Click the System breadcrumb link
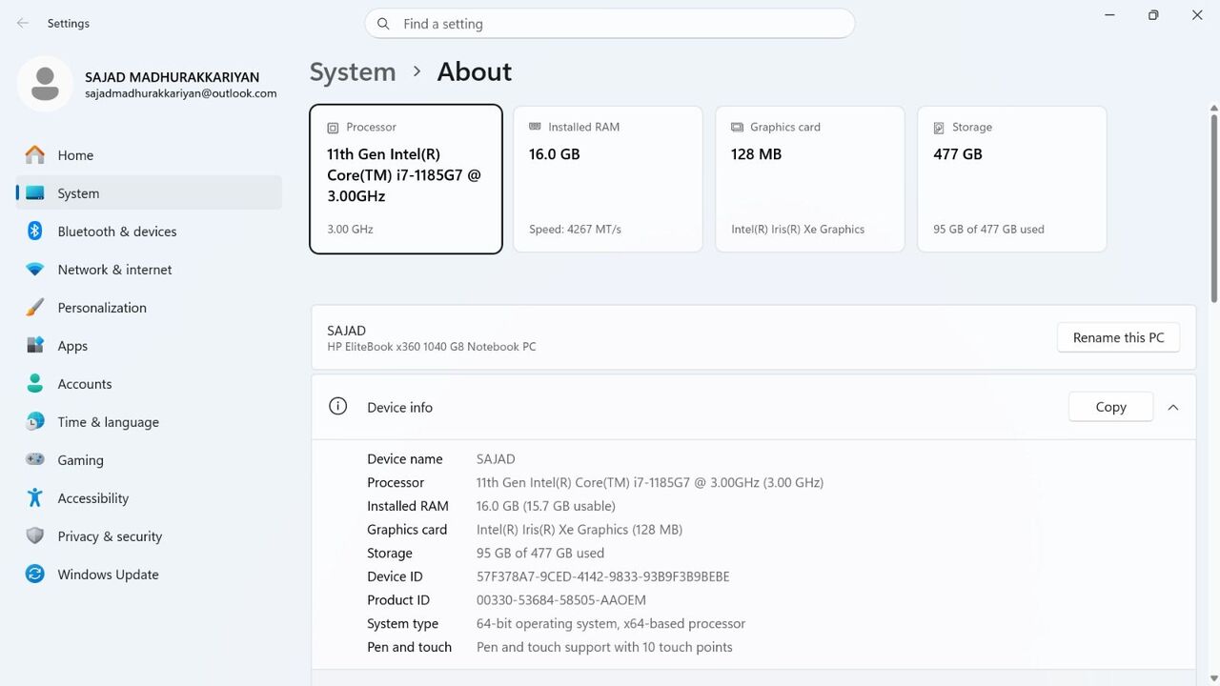1220x686 pixels. point(353,71)
